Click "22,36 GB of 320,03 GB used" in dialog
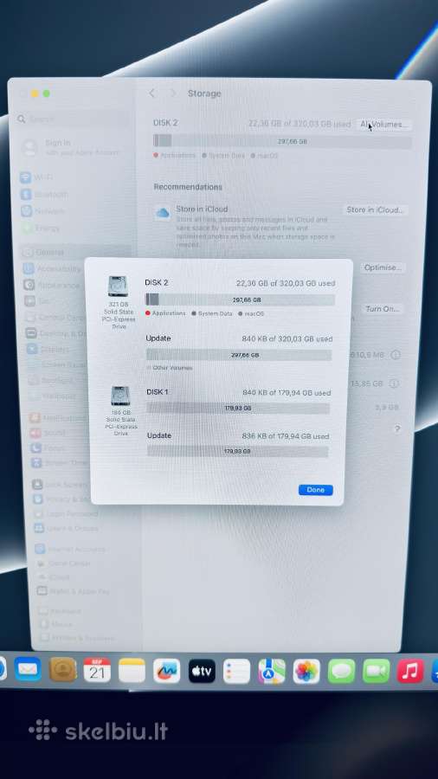Viewport: 438px width, 779px height. pos(286,283)
